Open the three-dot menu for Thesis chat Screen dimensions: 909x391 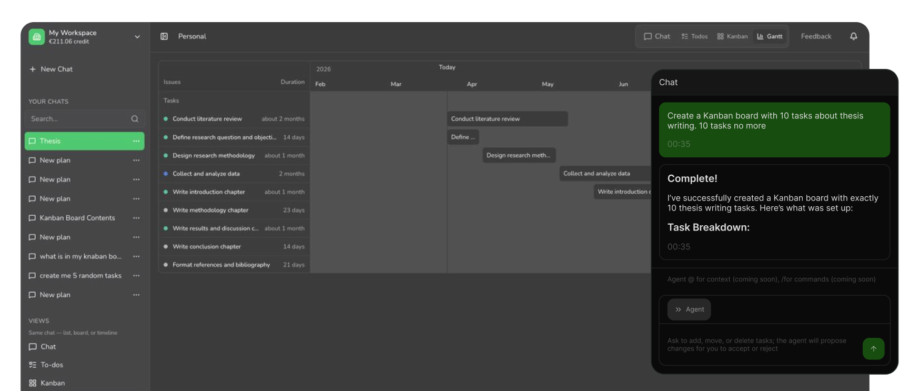click(136, 141)
